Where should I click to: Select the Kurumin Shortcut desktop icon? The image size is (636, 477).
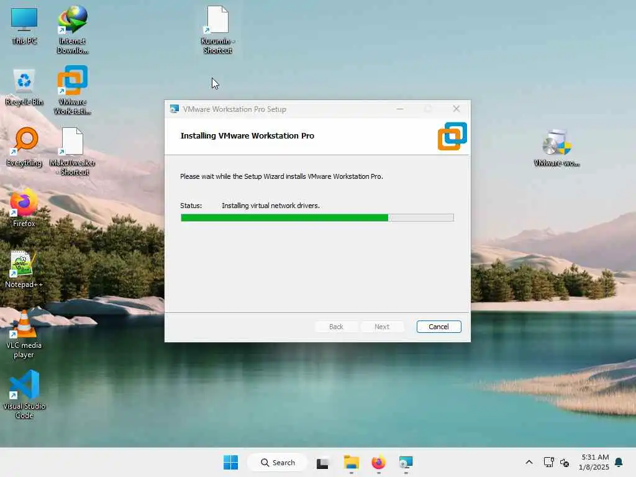(218, 30)
